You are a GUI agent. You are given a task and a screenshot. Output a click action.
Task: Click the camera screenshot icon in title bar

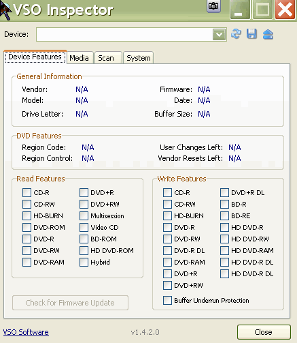coord(213,6)
